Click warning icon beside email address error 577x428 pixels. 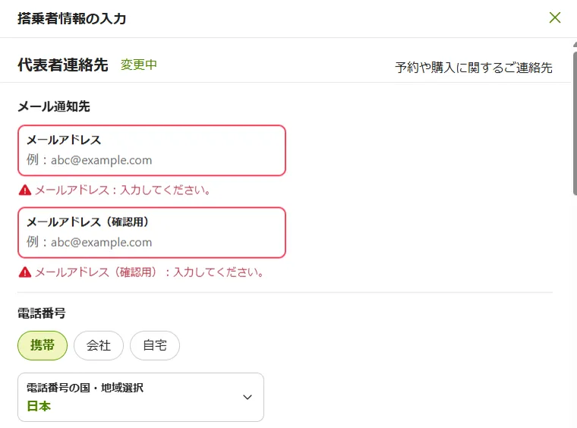pyautogui.click(x=25, y=190)
